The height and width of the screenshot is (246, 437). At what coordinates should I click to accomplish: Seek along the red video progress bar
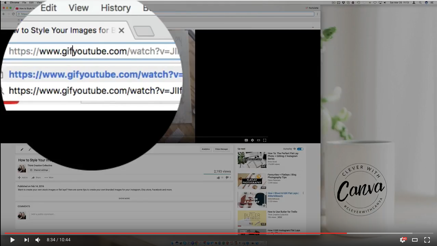(176, 233)
